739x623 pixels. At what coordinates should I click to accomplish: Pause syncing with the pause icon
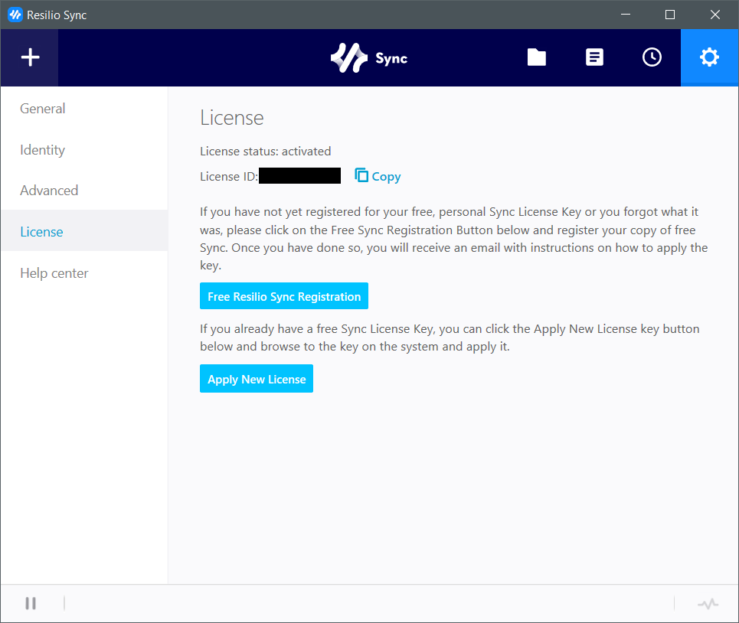coord(31,603)
